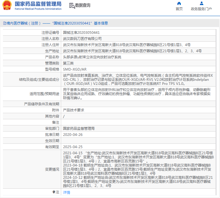This screenshot has width=220, height=198.
Task: Select approval date 2020-04-26
Action: 73,135
